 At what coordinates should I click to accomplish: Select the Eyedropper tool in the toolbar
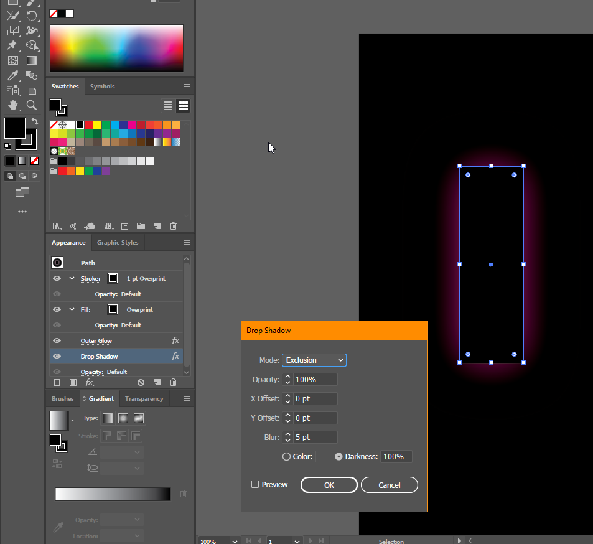[x=13, y=75]
